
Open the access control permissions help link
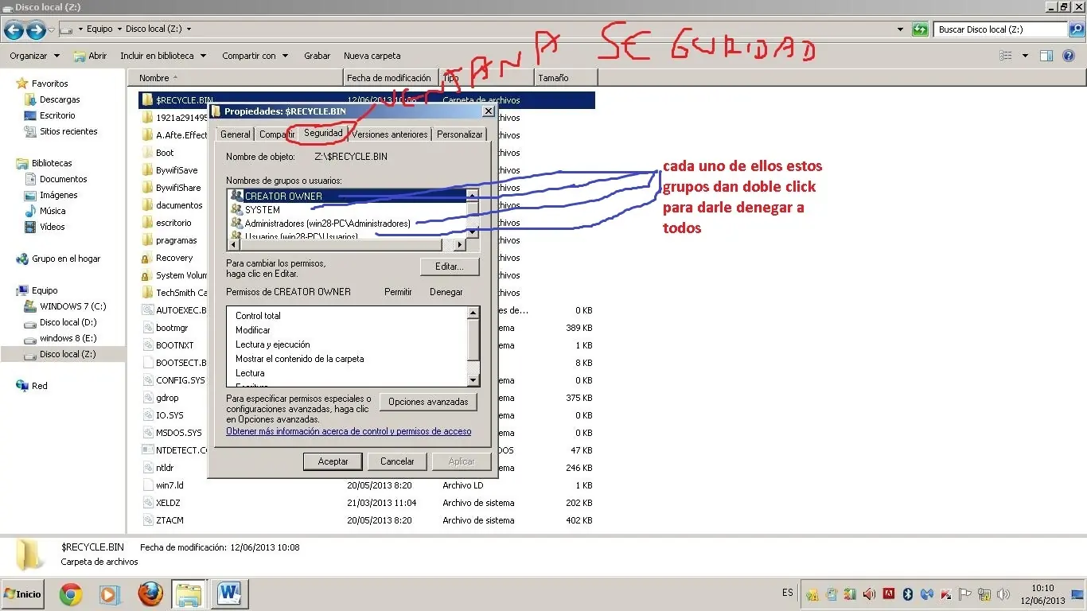(349, 431)
